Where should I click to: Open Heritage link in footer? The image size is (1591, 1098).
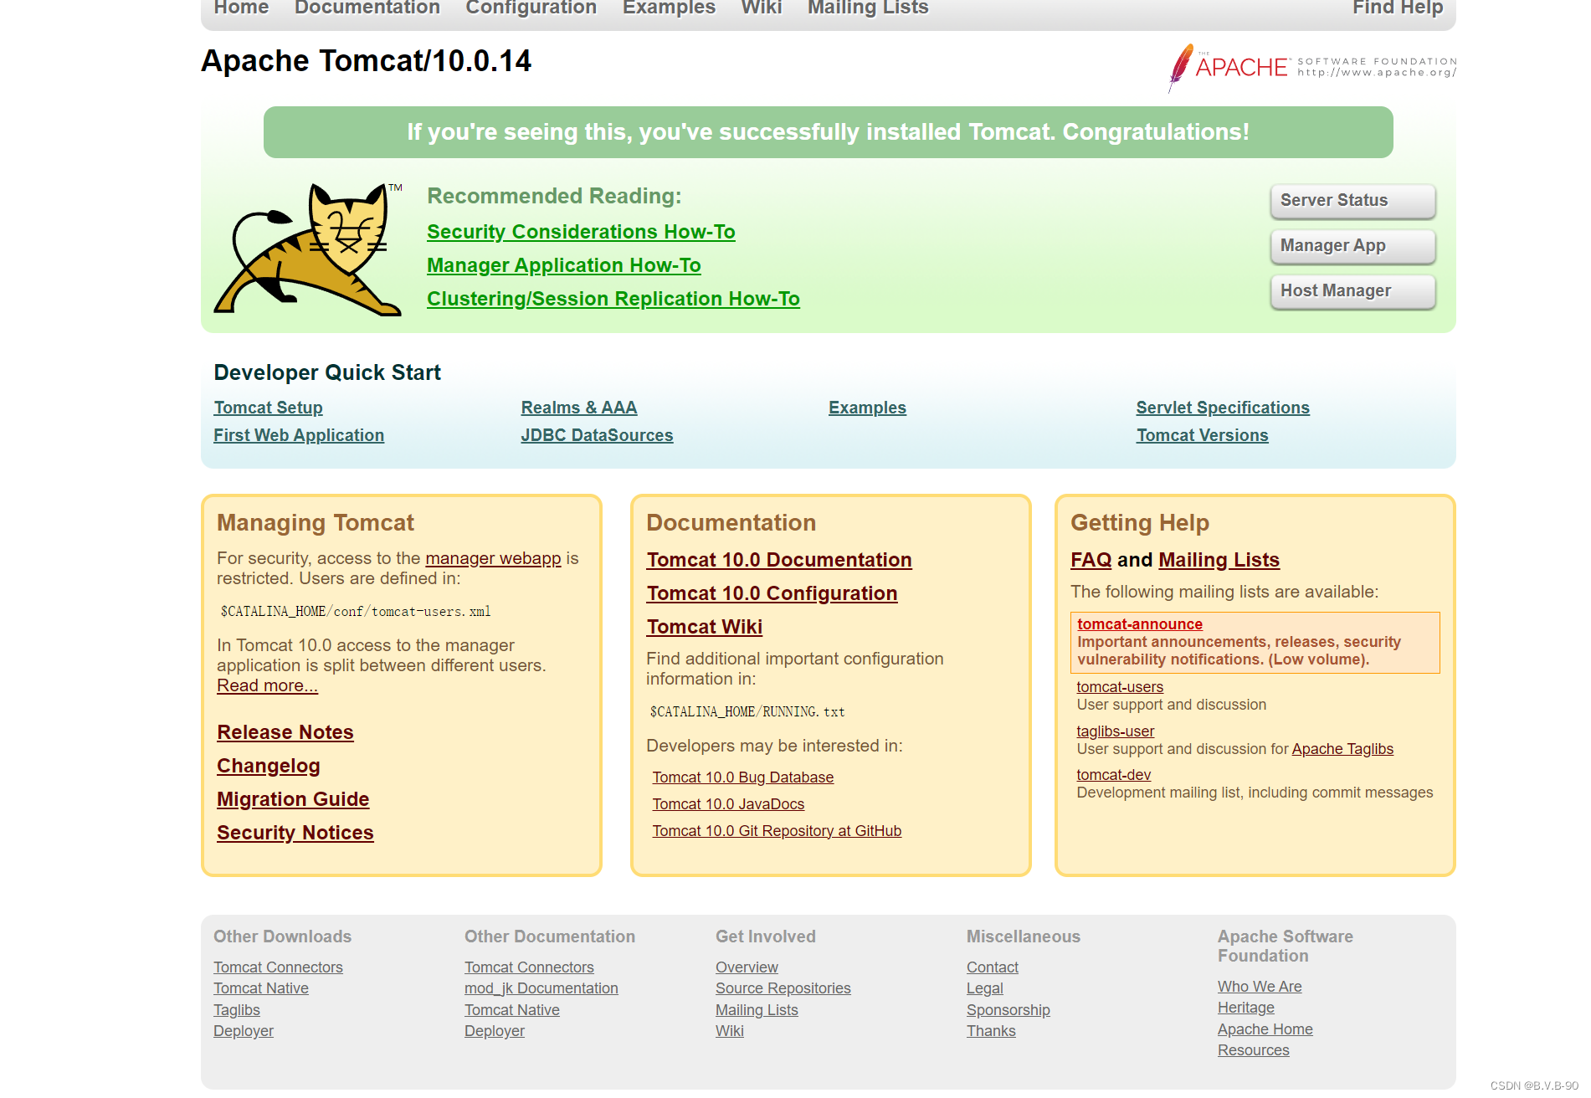tap(1246, 1008)
